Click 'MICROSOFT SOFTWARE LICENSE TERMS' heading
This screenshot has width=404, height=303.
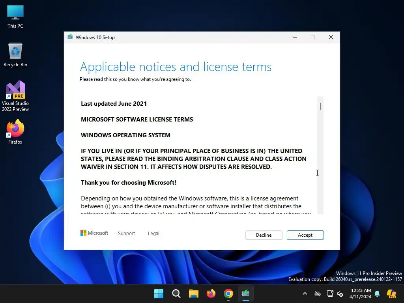tap(137, 119)
